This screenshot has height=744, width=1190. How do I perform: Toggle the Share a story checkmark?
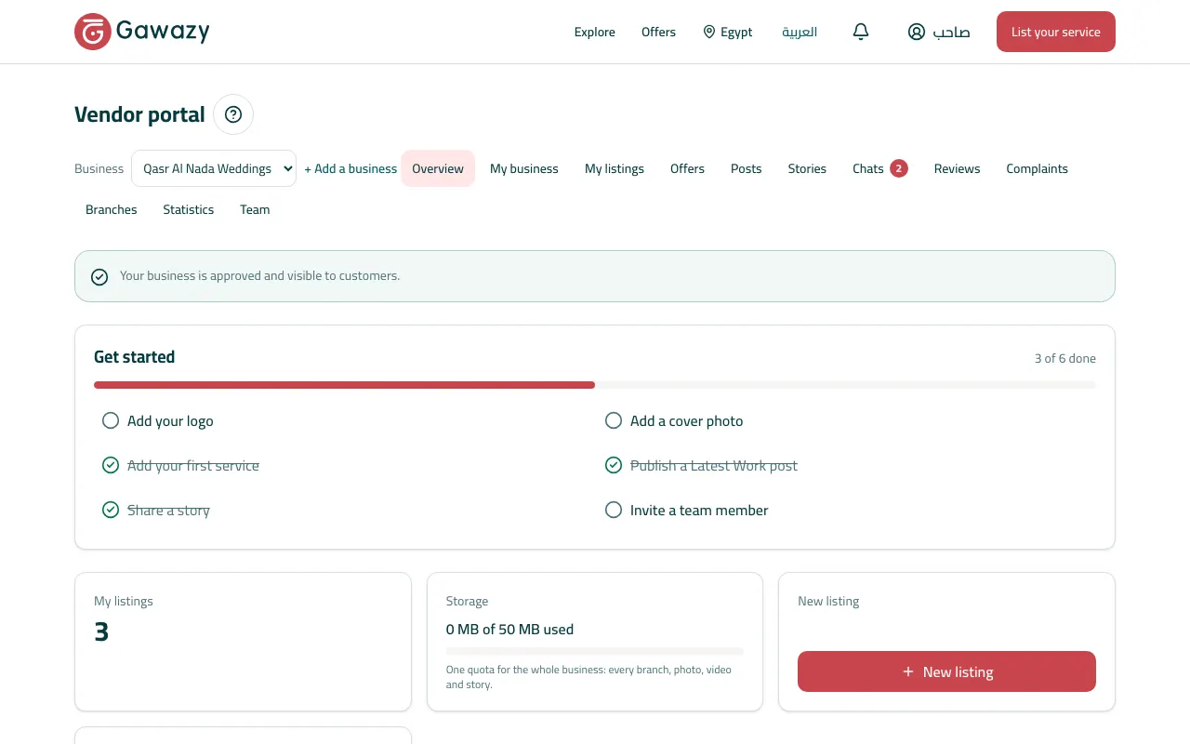click(x=111, y=510)
